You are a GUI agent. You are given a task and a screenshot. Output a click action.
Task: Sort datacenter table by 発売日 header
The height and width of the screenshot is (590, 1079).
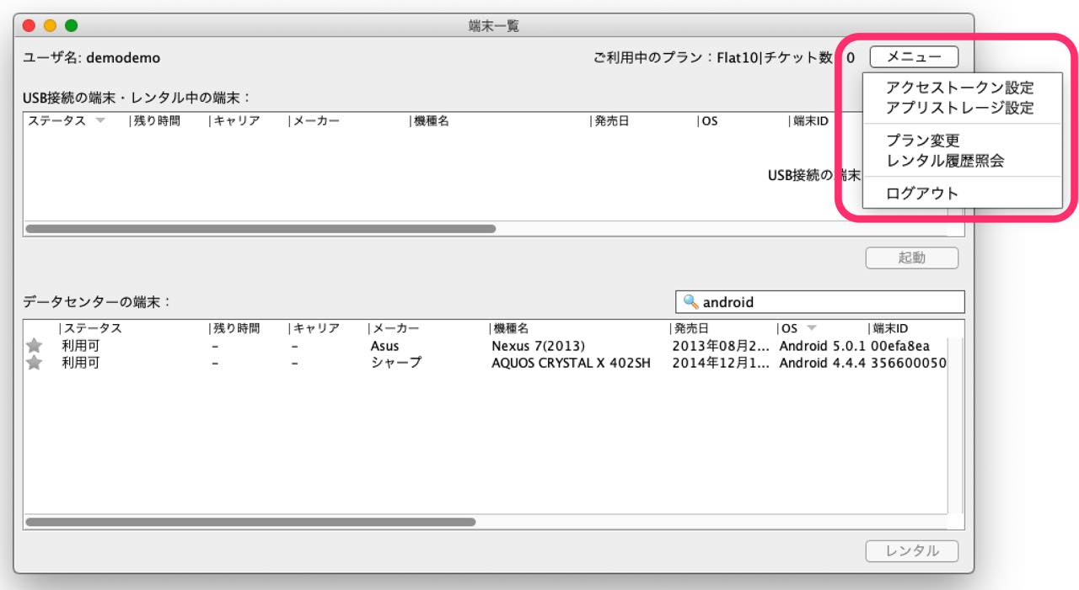click(691, 328)
